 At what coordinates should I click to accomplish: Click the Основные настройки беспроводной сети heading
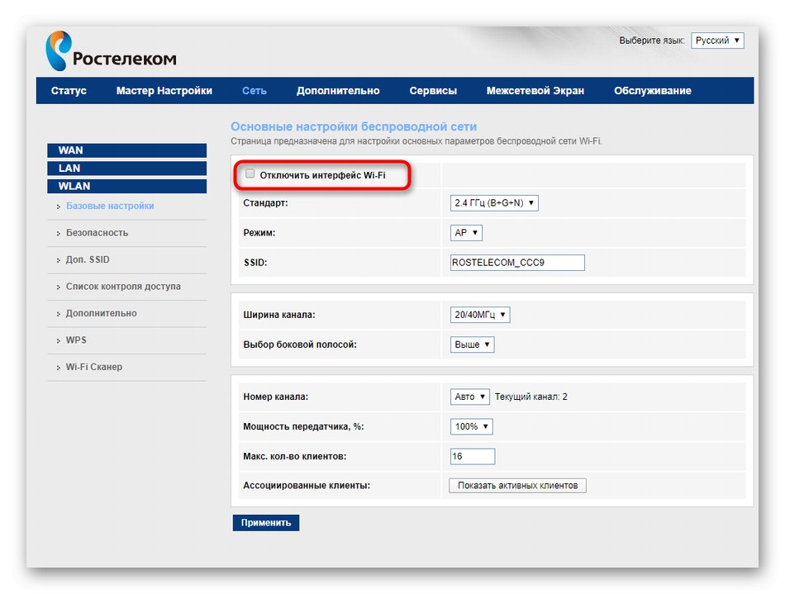[x=354, y=126]
